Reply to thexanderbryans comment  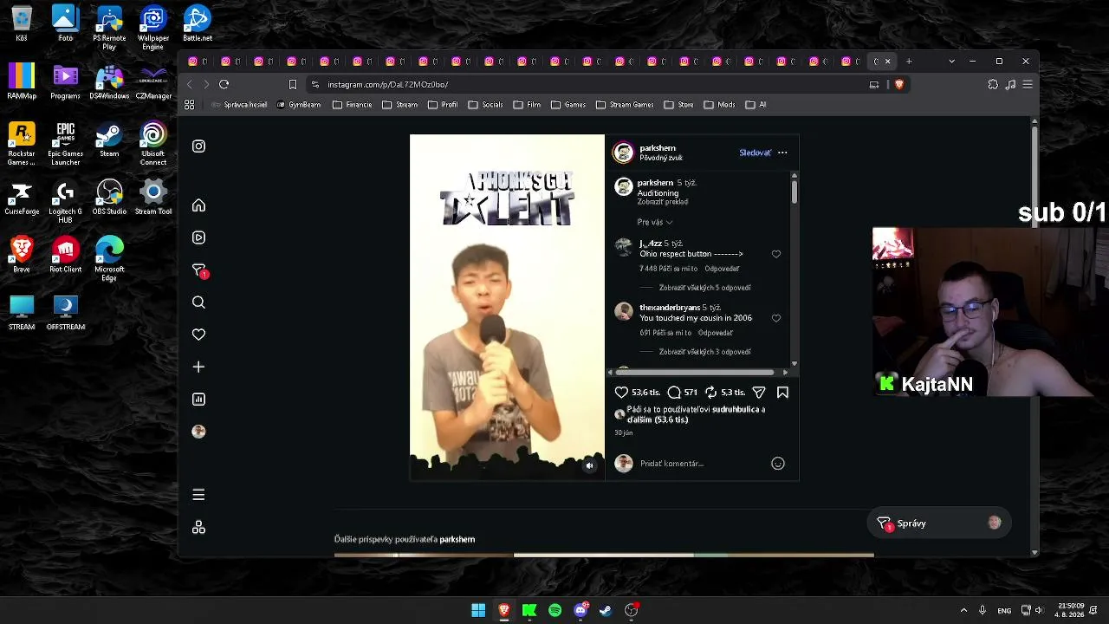(x=716, y=333)
